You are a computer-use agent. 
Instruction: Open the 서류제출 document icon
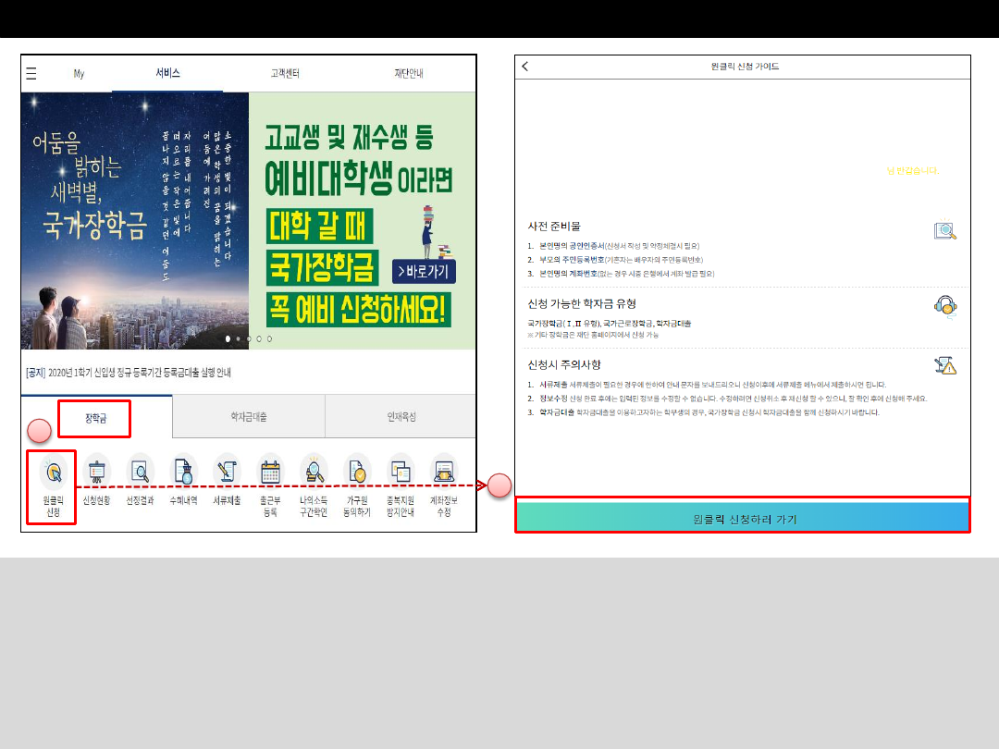(x=227, y=472)
